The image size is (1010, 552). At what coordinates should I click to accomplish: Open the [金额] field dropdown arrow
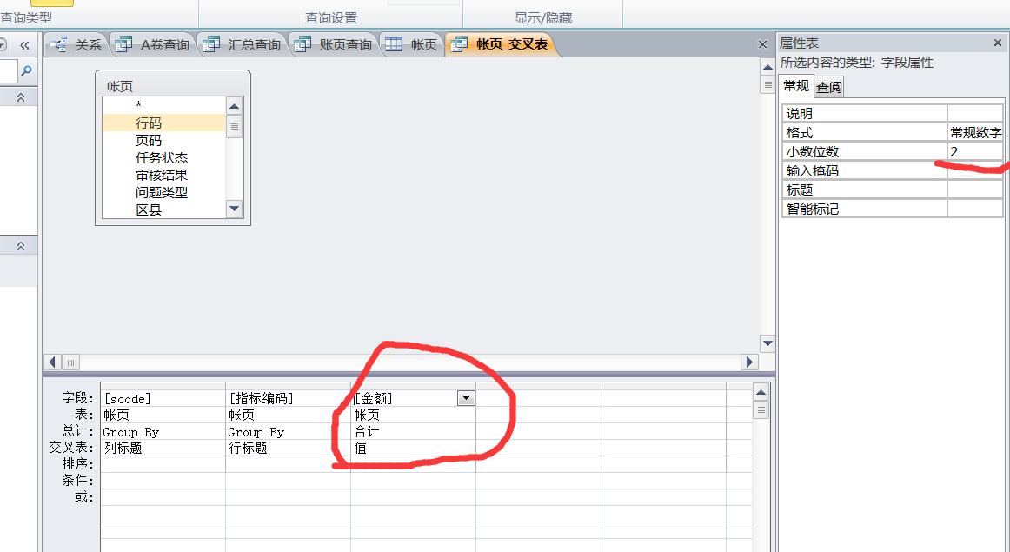click(467, 398)
